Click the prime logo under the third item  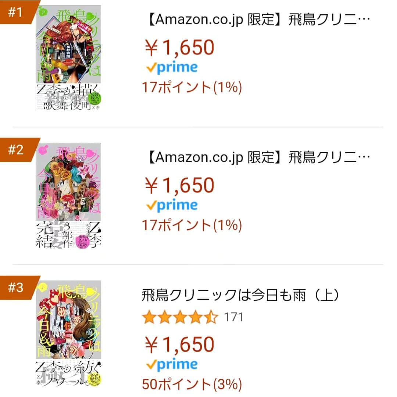click(172, 365)
